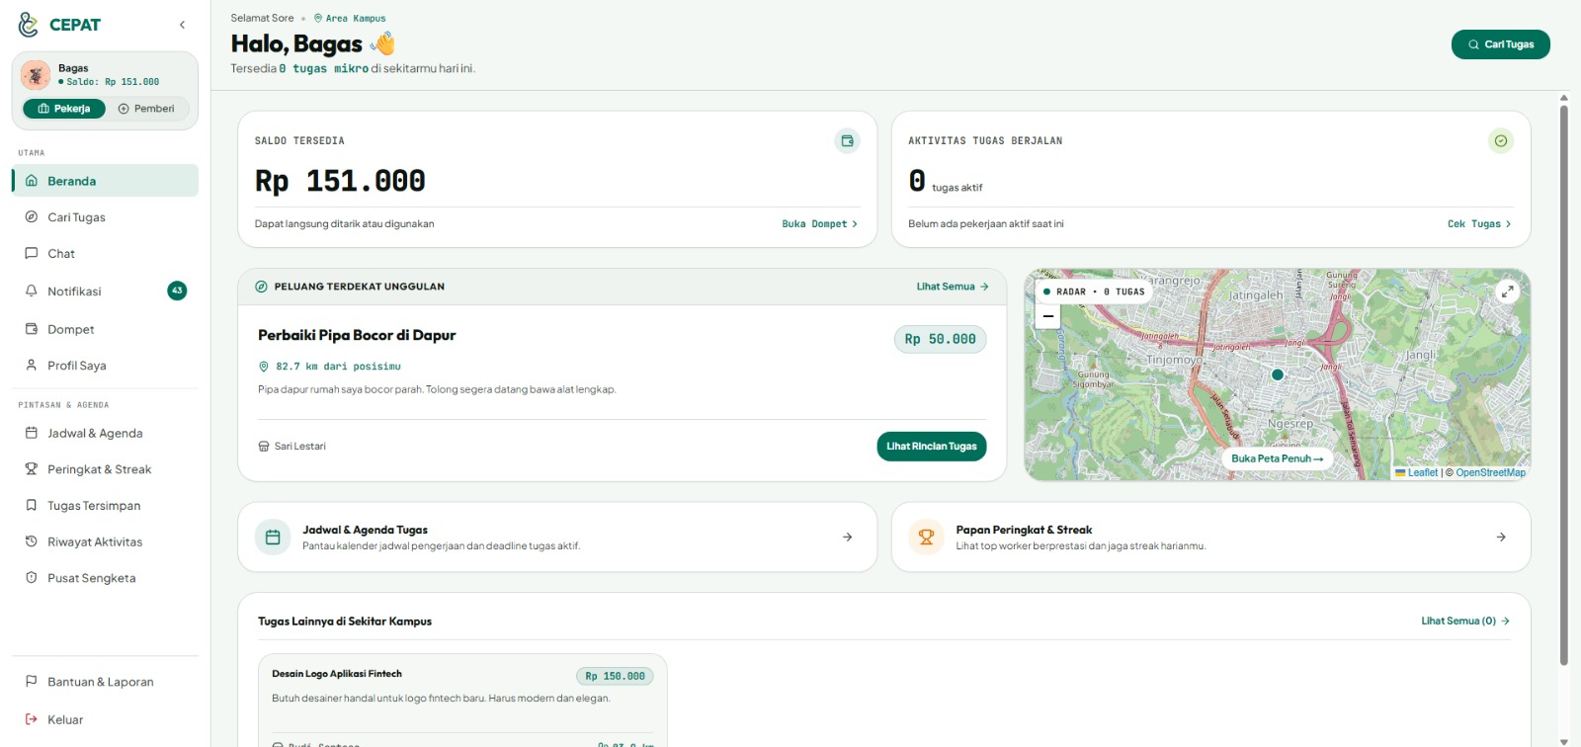Open Riwayat Aktivitas page
Viewport: 1581px width, 747px height.
coord(105,541)
